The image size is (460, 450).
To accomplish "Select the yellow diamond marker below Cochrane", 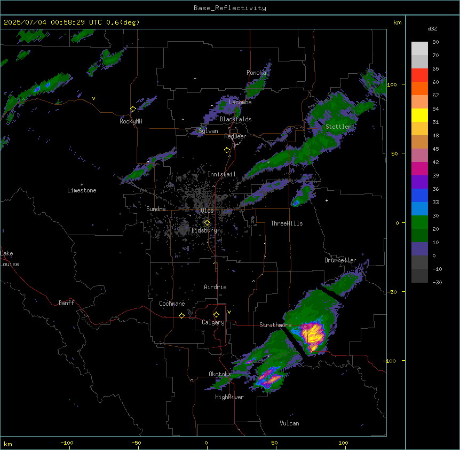I will (x=181, y=315).
